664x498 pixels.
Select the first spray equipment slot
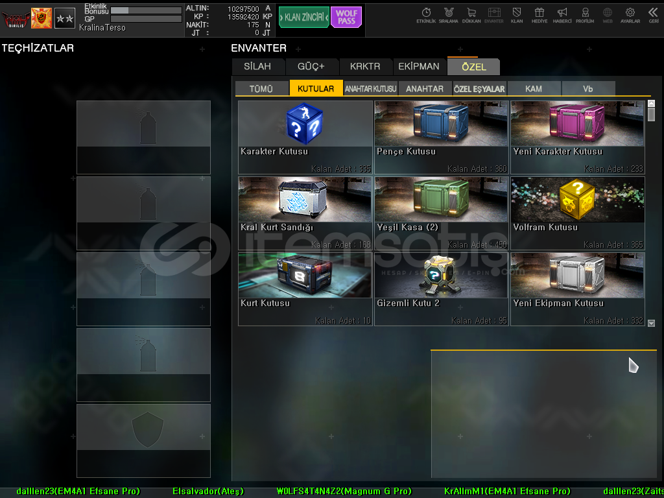coord(143,137)
